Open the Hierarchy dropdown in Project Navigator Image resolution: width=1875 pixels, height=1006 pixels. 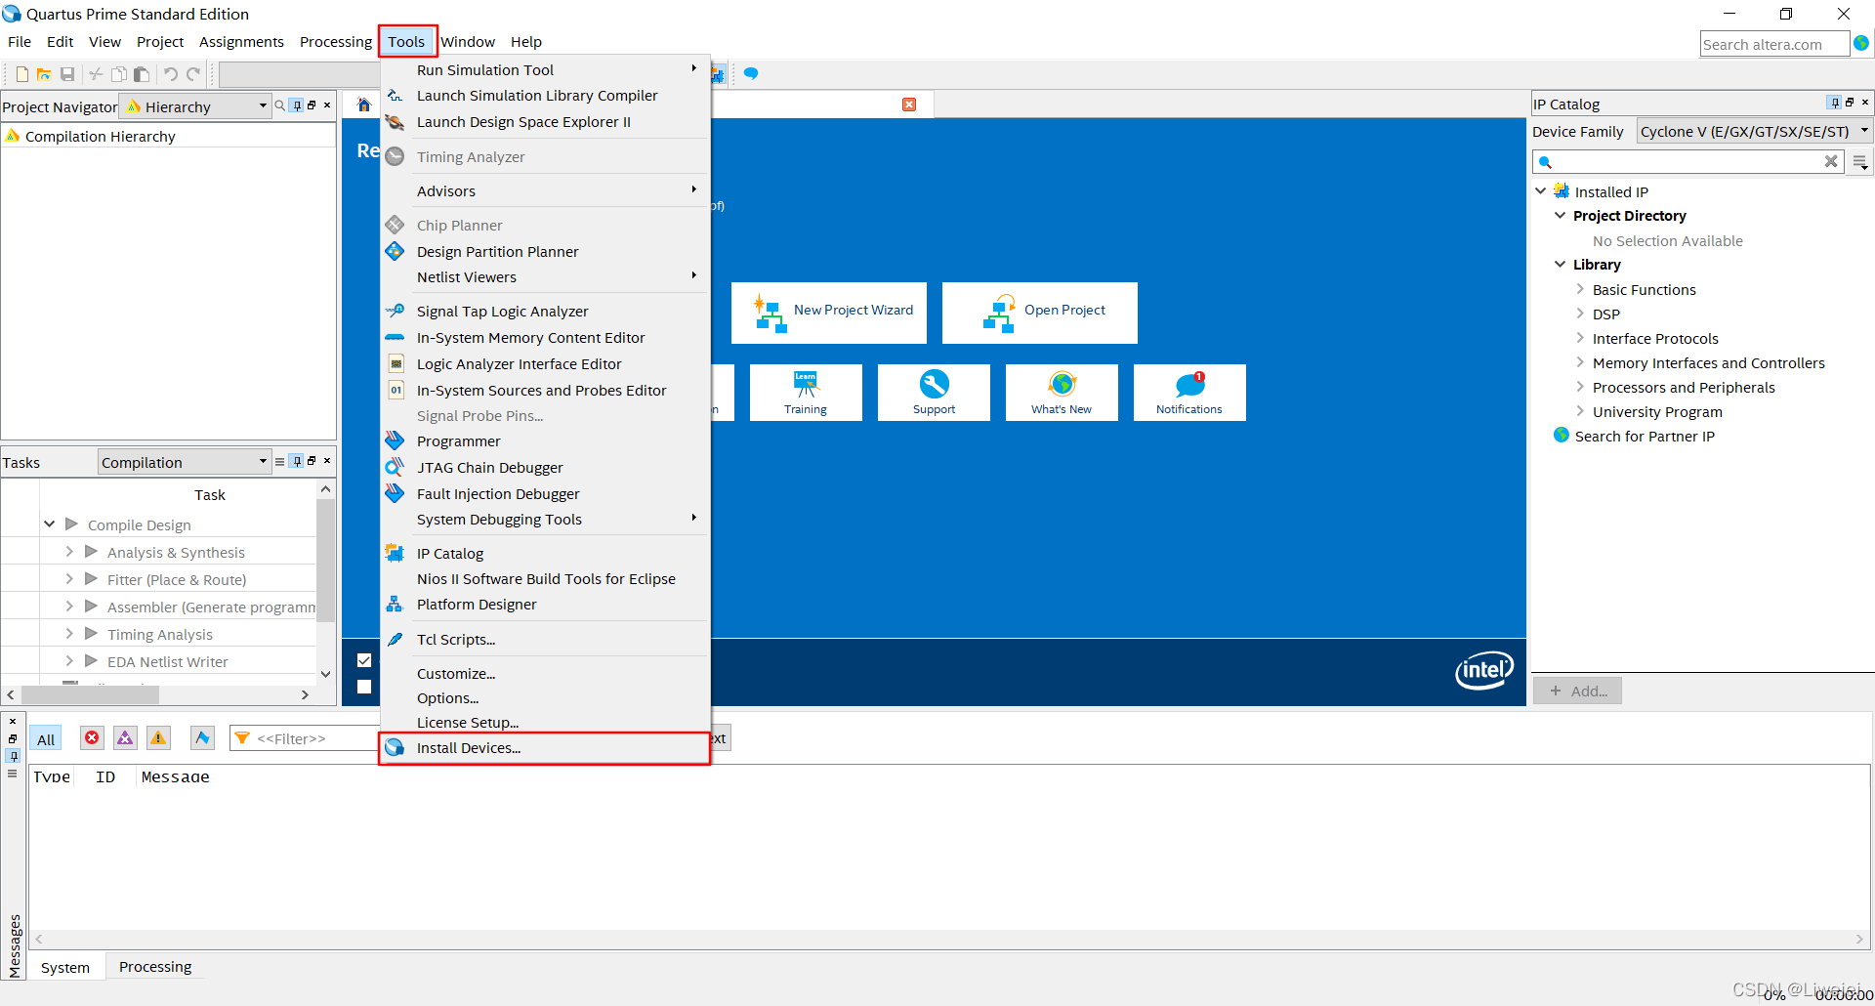pyautogui.click(x=195, y=106)
